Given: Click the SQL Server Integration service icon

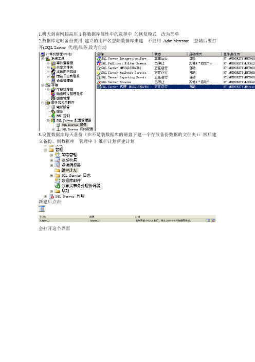Looking at the screenshot, I should click(99, 59).
